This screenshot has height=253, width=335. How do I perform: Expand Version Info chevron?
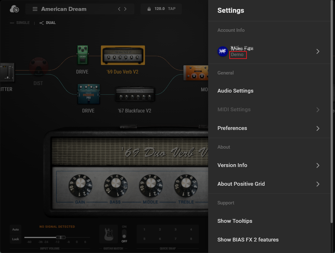tap(318, 165)
